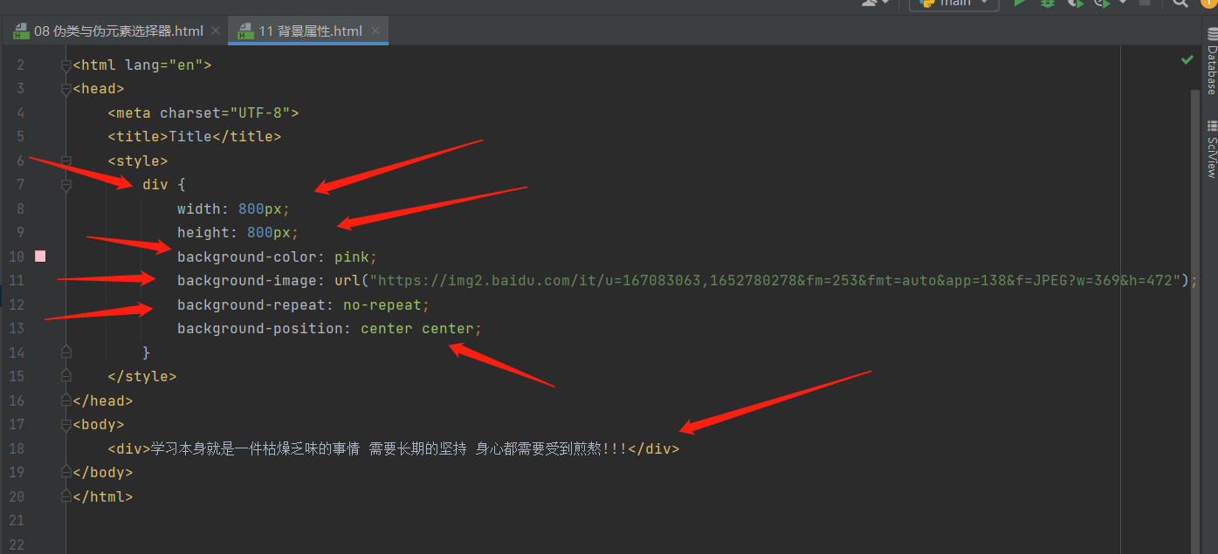Click the pink color swatch in the gutter
The image size is (1218, 554).
pyautogui.click(x=40, y=256)
